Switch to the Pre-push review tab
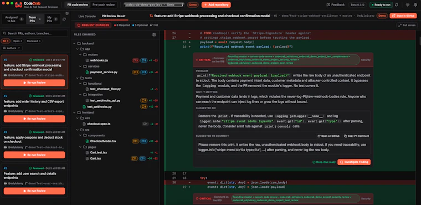Screen dimensions: 421x205 [104, 5]
